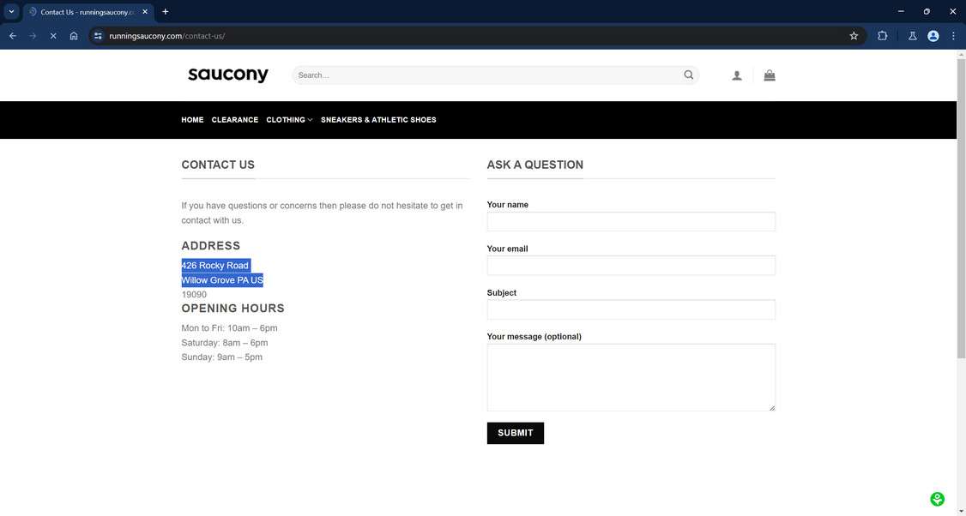Click the browser home icon
The height and width of the screenshot is (516, 966).
pos(73,36)
